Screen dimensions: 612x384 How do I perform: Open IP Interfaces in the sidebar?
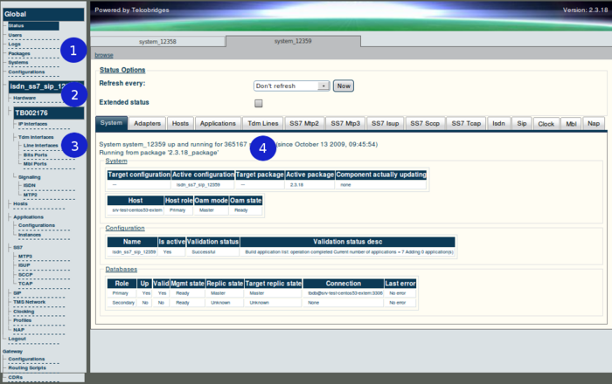[x=33, y=124]
